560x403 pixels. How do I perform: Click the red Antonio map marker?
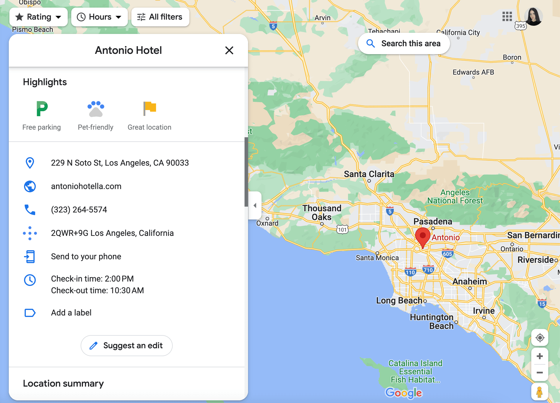(423, 238)
